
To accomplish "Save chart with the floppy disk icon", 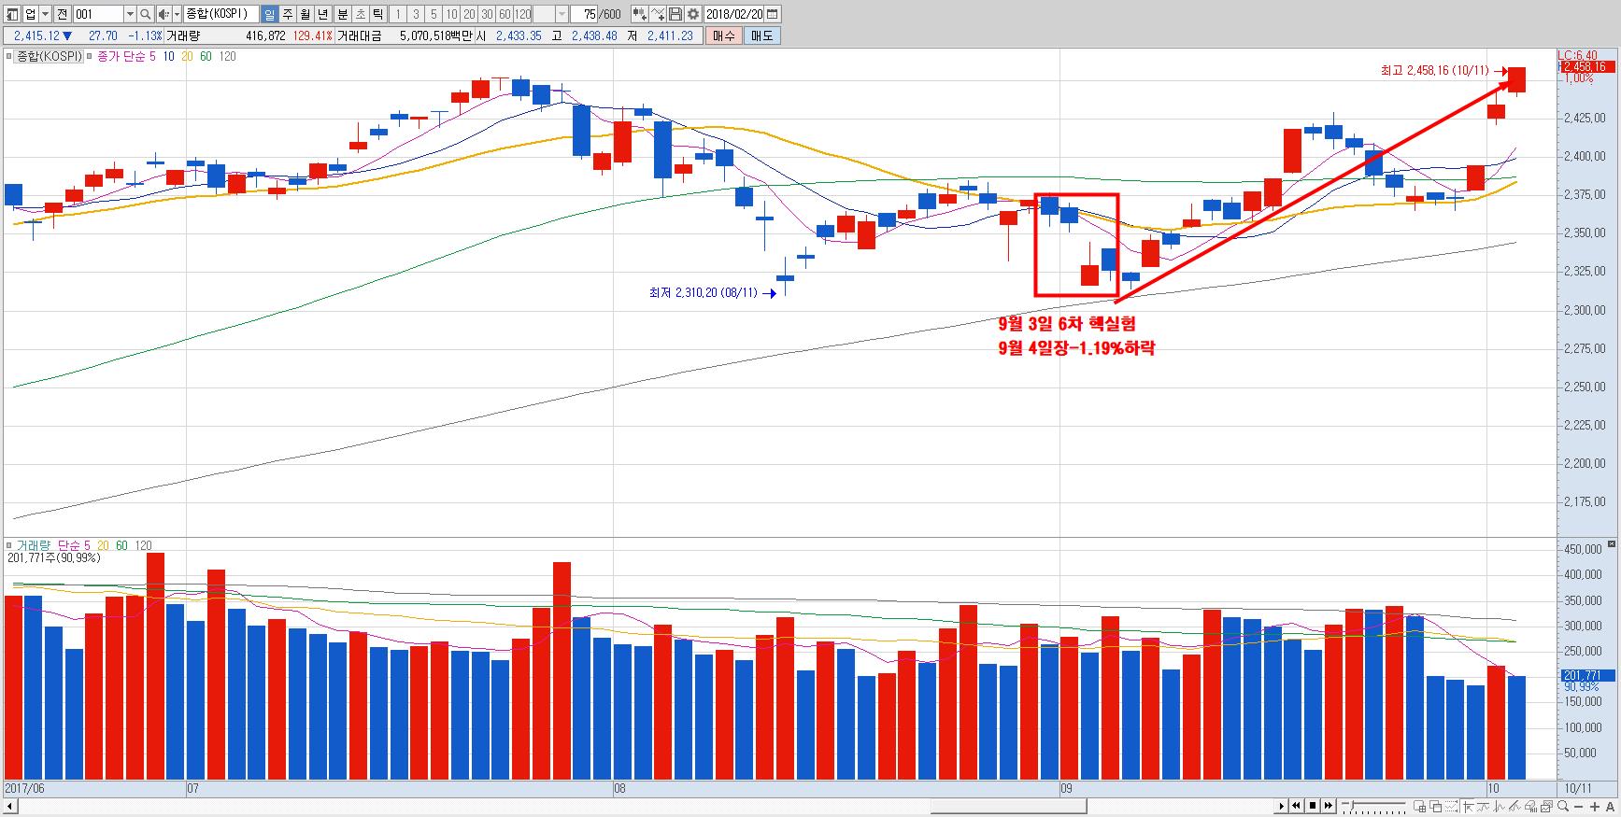I will click(x=675, y=14).
